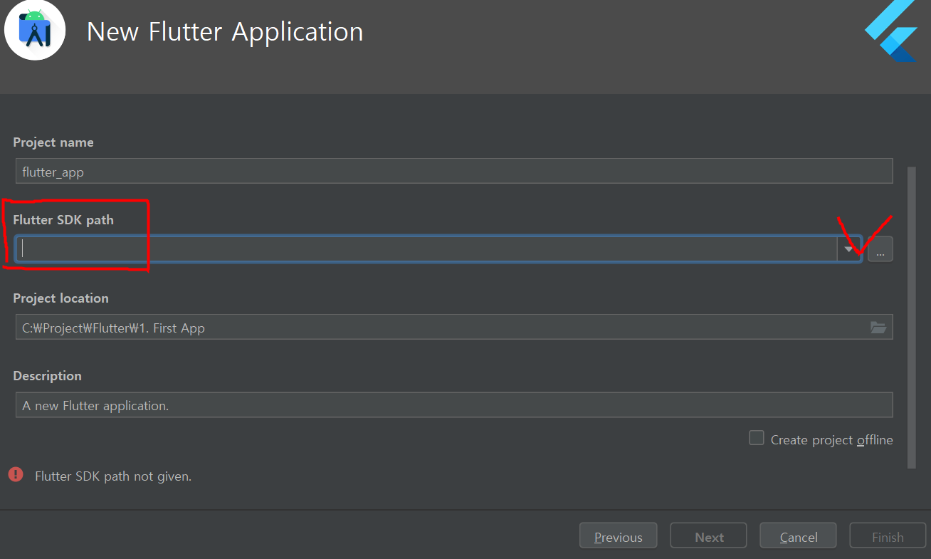Enable the Create project offline checkbox
The image size is (931, 559).
coord(756,438)
